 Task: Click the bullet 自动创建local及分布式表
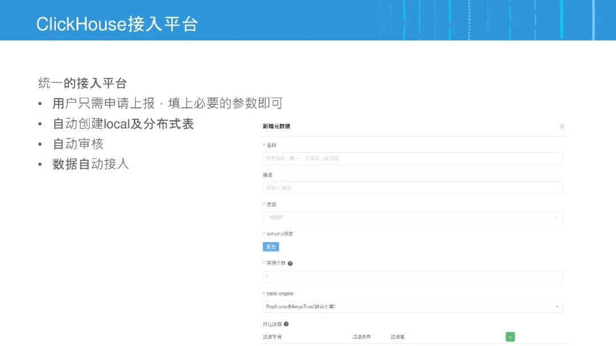pyautogui.click(x=123, y=124)
